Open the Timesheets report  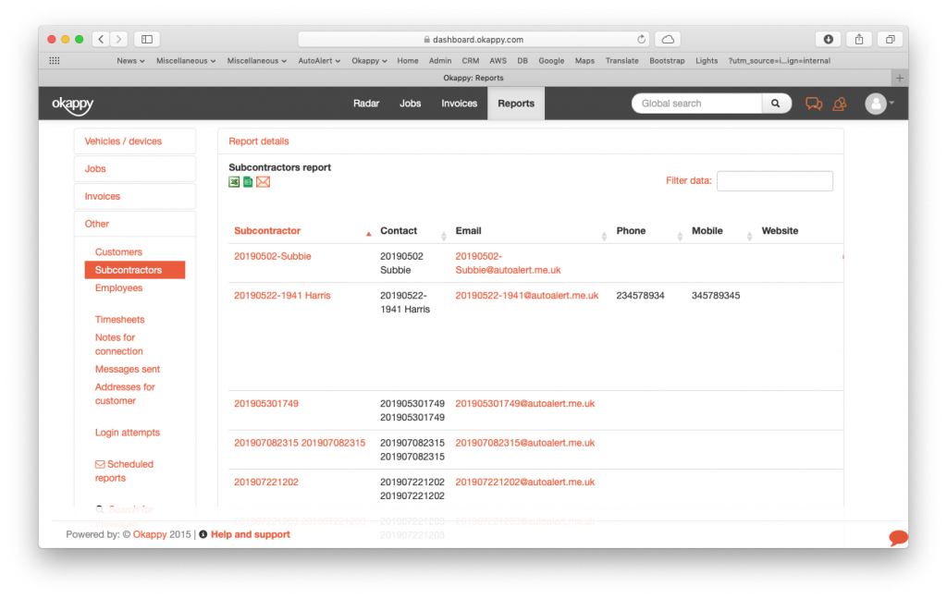click(119, 320)
